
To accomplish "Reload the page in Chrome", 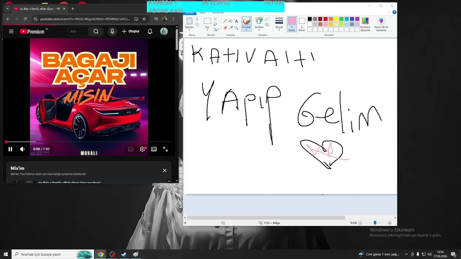I will (x=25, y=19).
